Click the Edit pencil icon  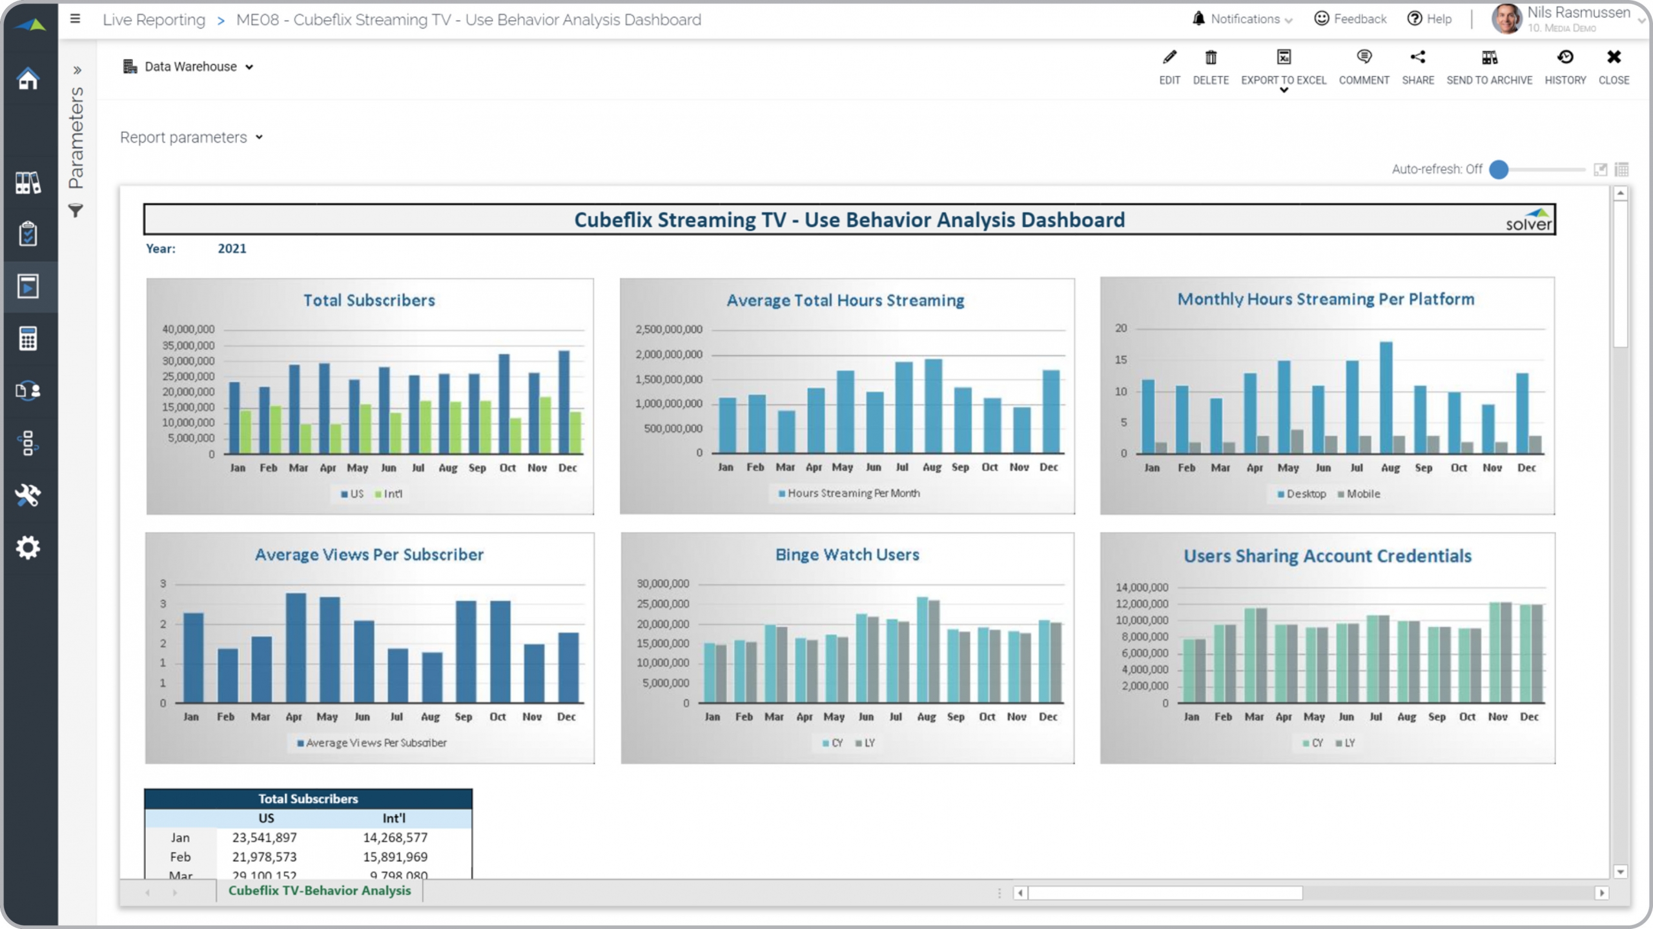tap(1169, 57)
